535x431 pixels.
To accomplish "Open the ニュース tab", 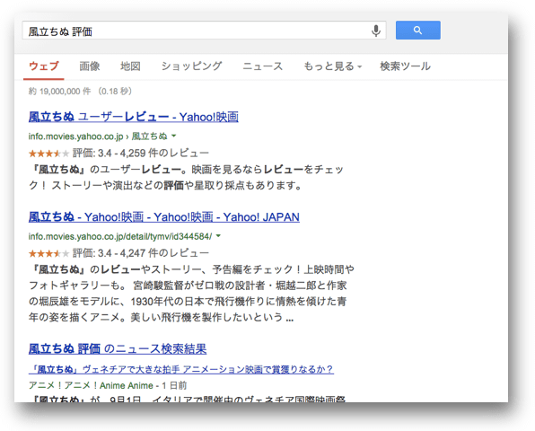I will click(x=263, y=66).
